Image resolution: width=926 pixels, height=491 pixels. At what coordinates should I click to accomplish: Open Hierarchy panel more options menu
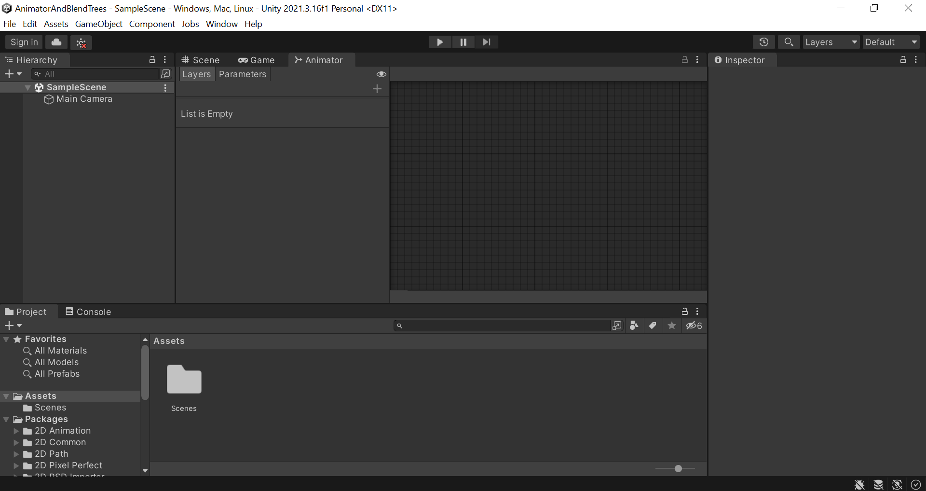(165, 60)
